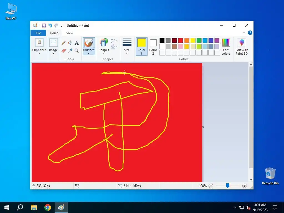Click the vertical scrollbar up arrow
The image size is (284, 213).
(x=251, y=64)
